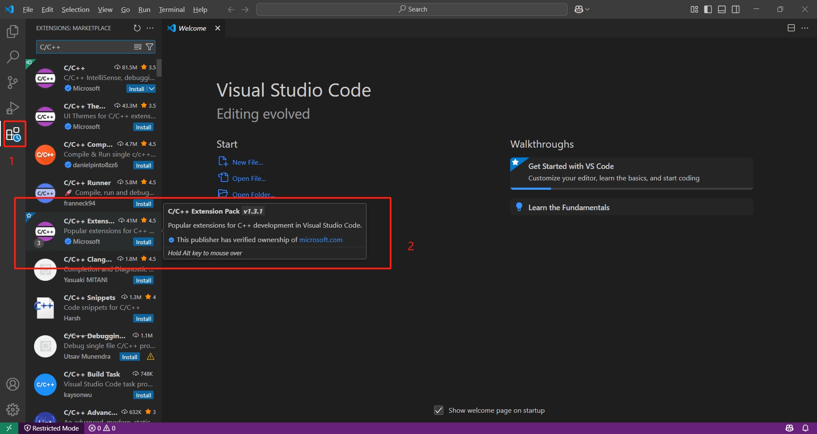
Task: Click the command center Search bar
Action: (x=411, y=9)
